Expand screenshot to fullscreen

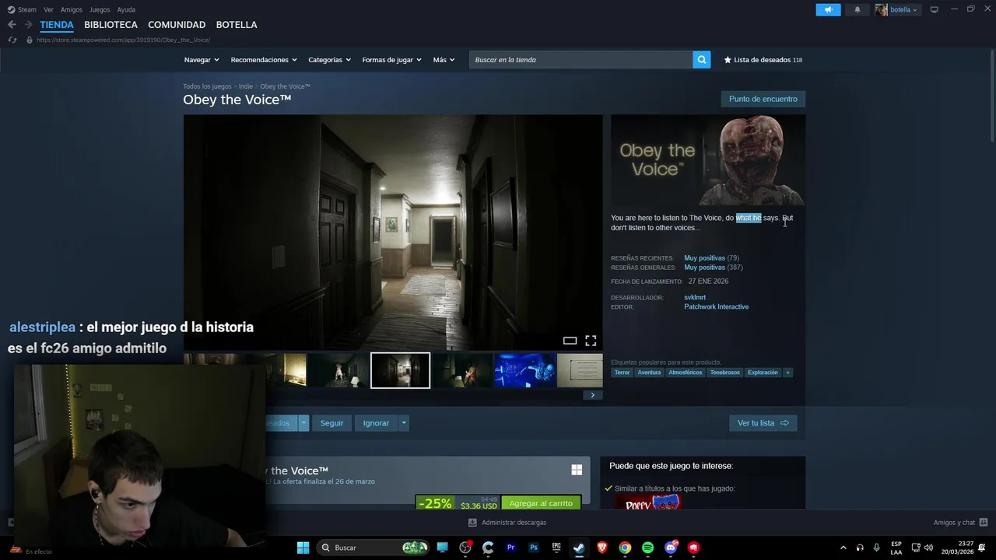pos(591,341)
